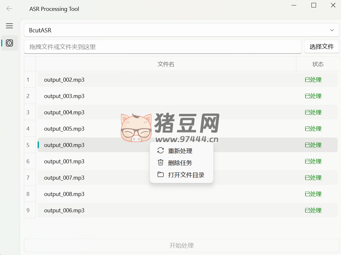Click the refresh icon beside 重新处理
This screenshot has height=255, width=341.
pos(160,151)
